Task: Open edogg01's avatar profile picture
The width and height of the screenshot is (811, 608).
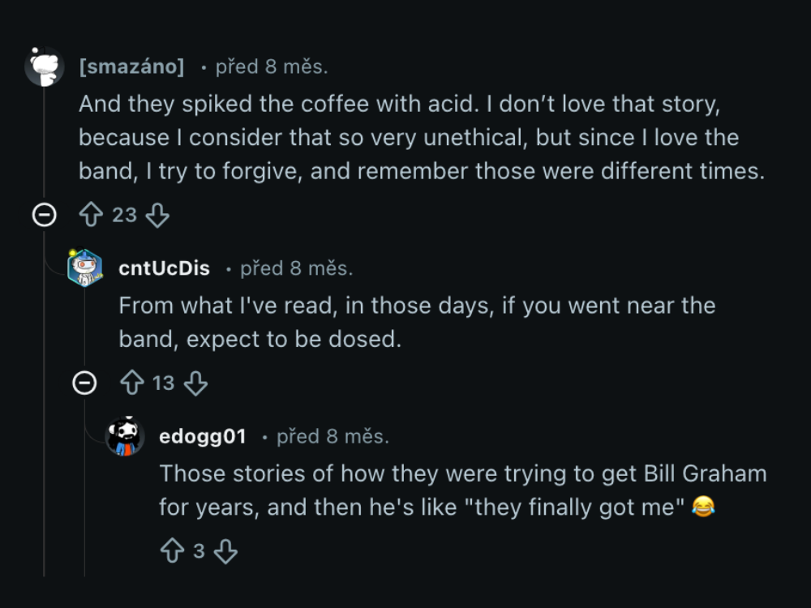Action: pyautogui.click(x=125, y=437)
